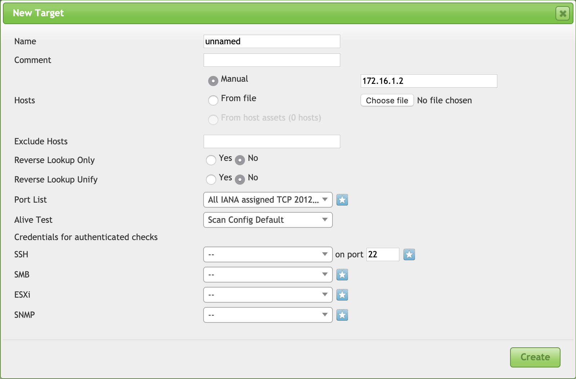This screenshot has width=576, height=379.
Task: Expand the Alive Test dropdown
Action: pyautogui.click(x=268, y=220)
